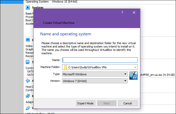The width and height of the screenshot is (176, 114).
Task: Click the Next button
Action: (106, 103)
